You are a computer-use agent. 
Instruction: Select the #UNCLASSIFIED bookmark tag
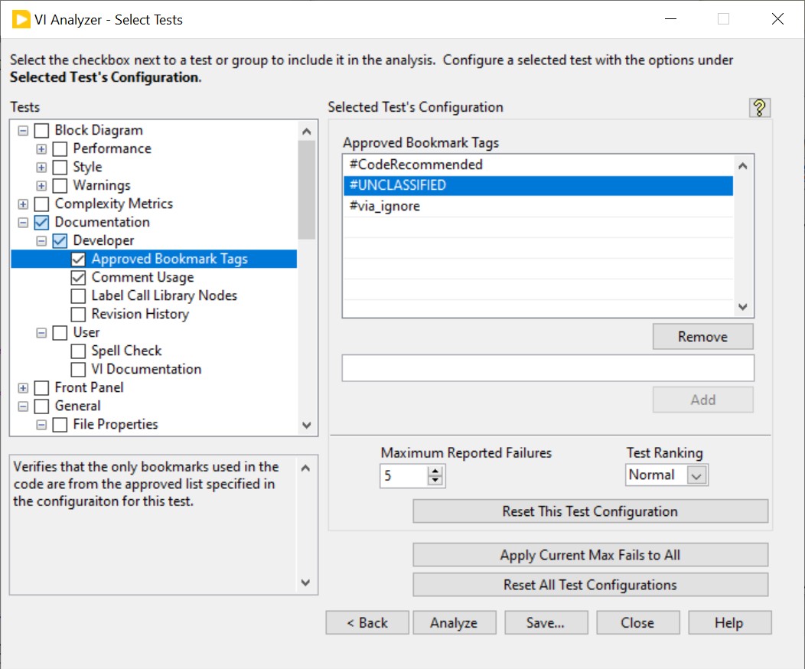pos(538,185)
